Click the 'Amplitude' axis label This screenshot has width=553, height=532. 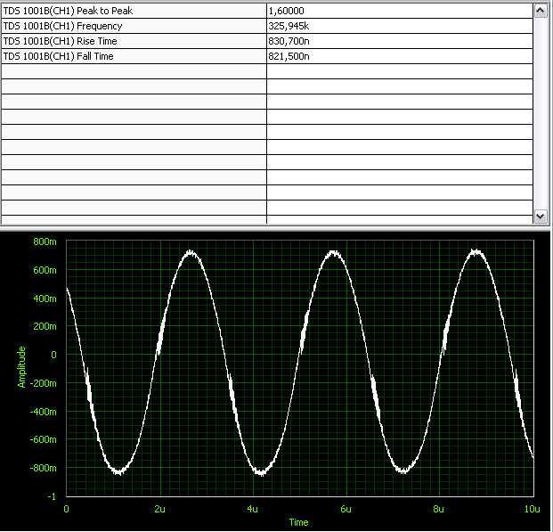[22, 367]
